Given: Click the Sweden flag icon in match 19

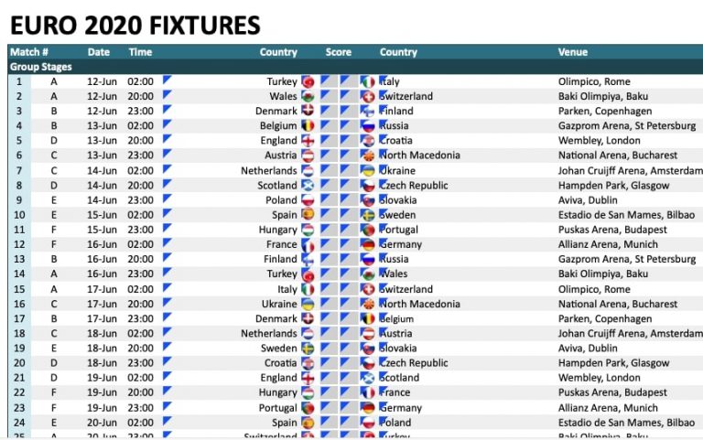Looking at the screenshot, I should pyautogui.click(x=308, y=349).
